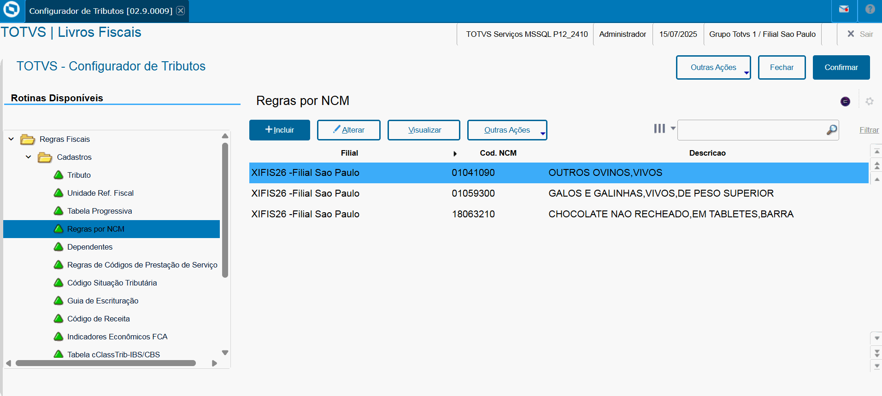This screenshot has width=882, height=396.
Task: Collapse the Cadastros tree node
Action: (29, 157)
